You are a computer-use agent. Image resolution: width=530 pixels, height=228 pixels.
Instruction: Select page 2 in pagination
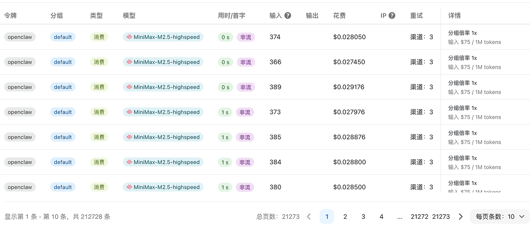tap(345, 216)
